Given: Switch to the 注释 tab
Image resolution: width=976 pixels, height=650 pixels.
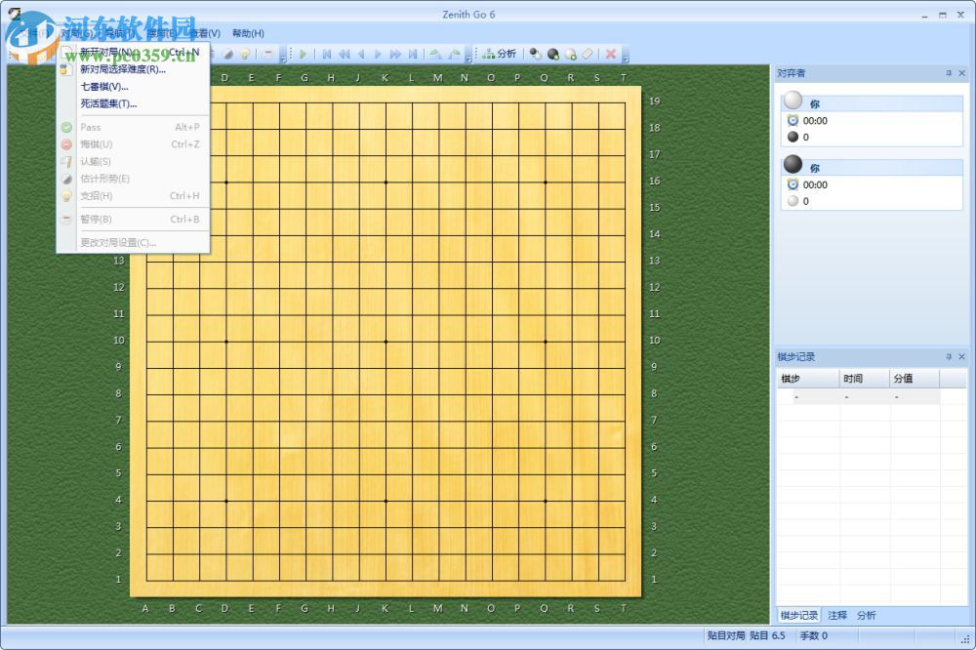Looking at the screenshot, I should coord(835,615).
